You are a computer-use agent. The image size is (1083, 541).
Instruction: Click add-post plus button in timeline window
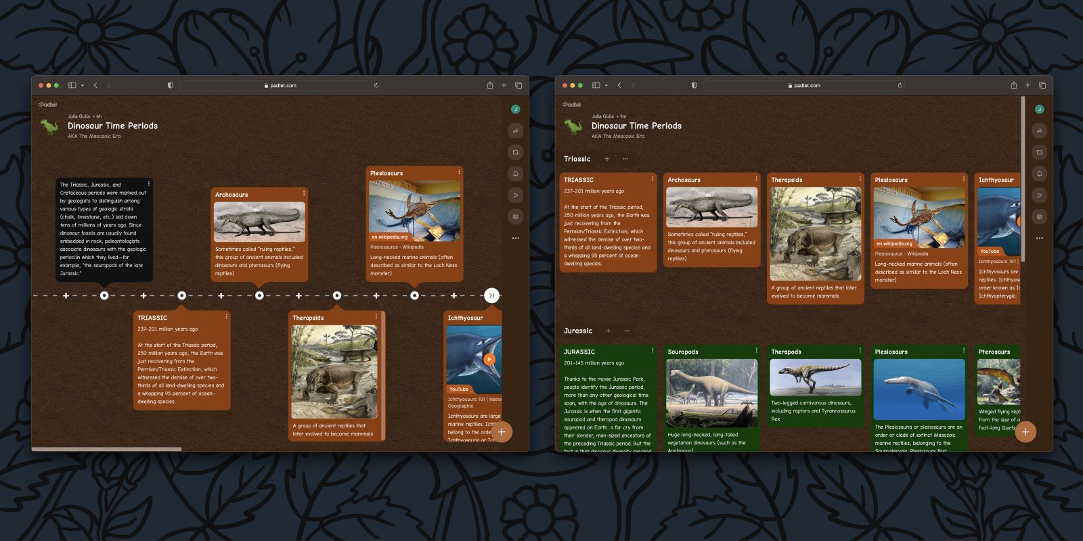[502, 431]
